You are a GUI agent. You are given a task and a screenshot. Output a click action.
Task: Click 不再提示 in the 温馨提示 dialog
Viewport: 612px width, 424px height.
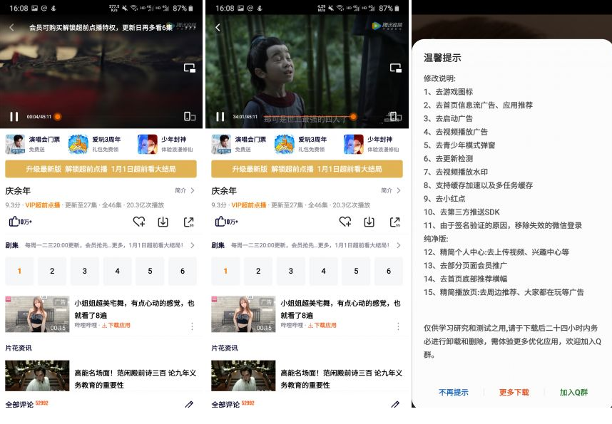coord(454,393)
